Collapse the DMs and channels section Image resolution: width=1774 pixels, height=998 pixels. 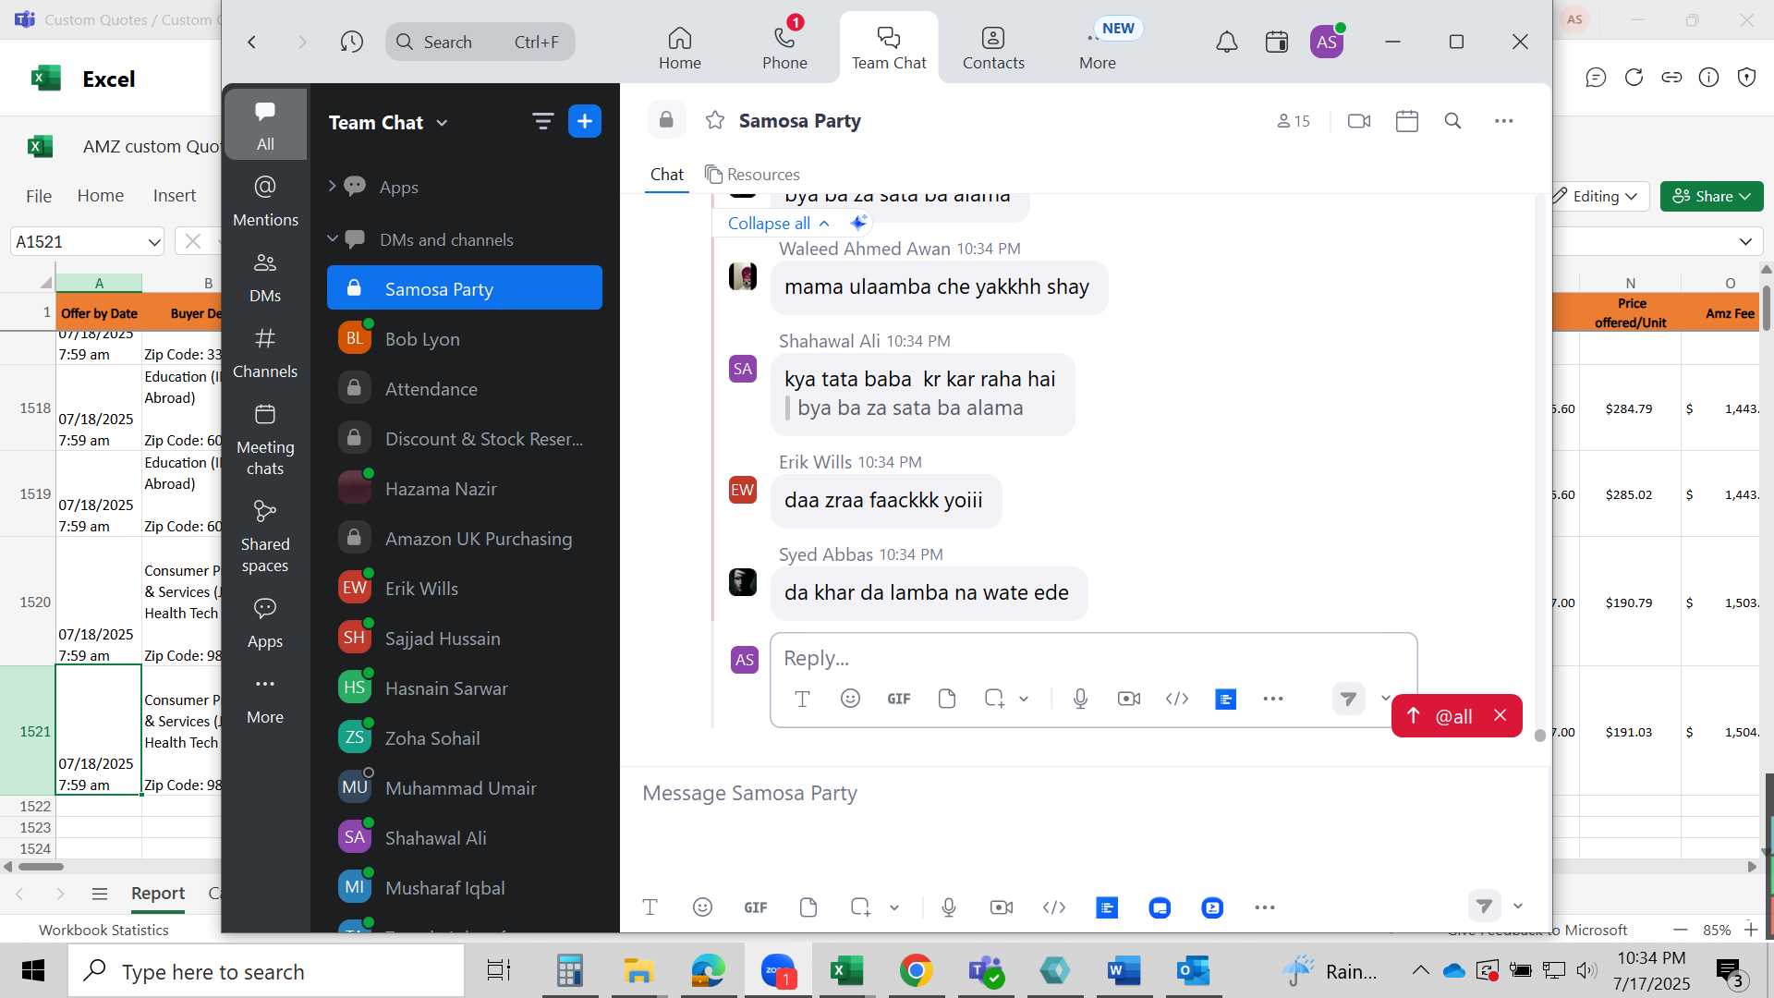pyautogui.click(x=333, y=239)
